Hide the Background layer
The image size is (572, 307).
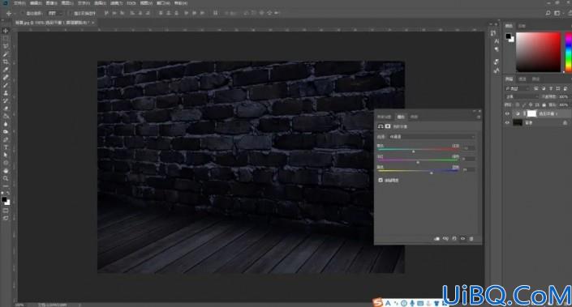pyautogui.click(x=507, y=123)
